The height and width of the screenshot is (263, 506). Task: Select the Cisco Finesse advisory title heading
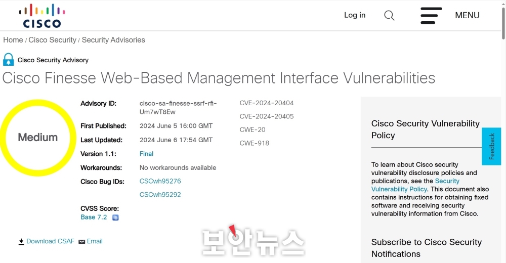(x=219, y=78)
